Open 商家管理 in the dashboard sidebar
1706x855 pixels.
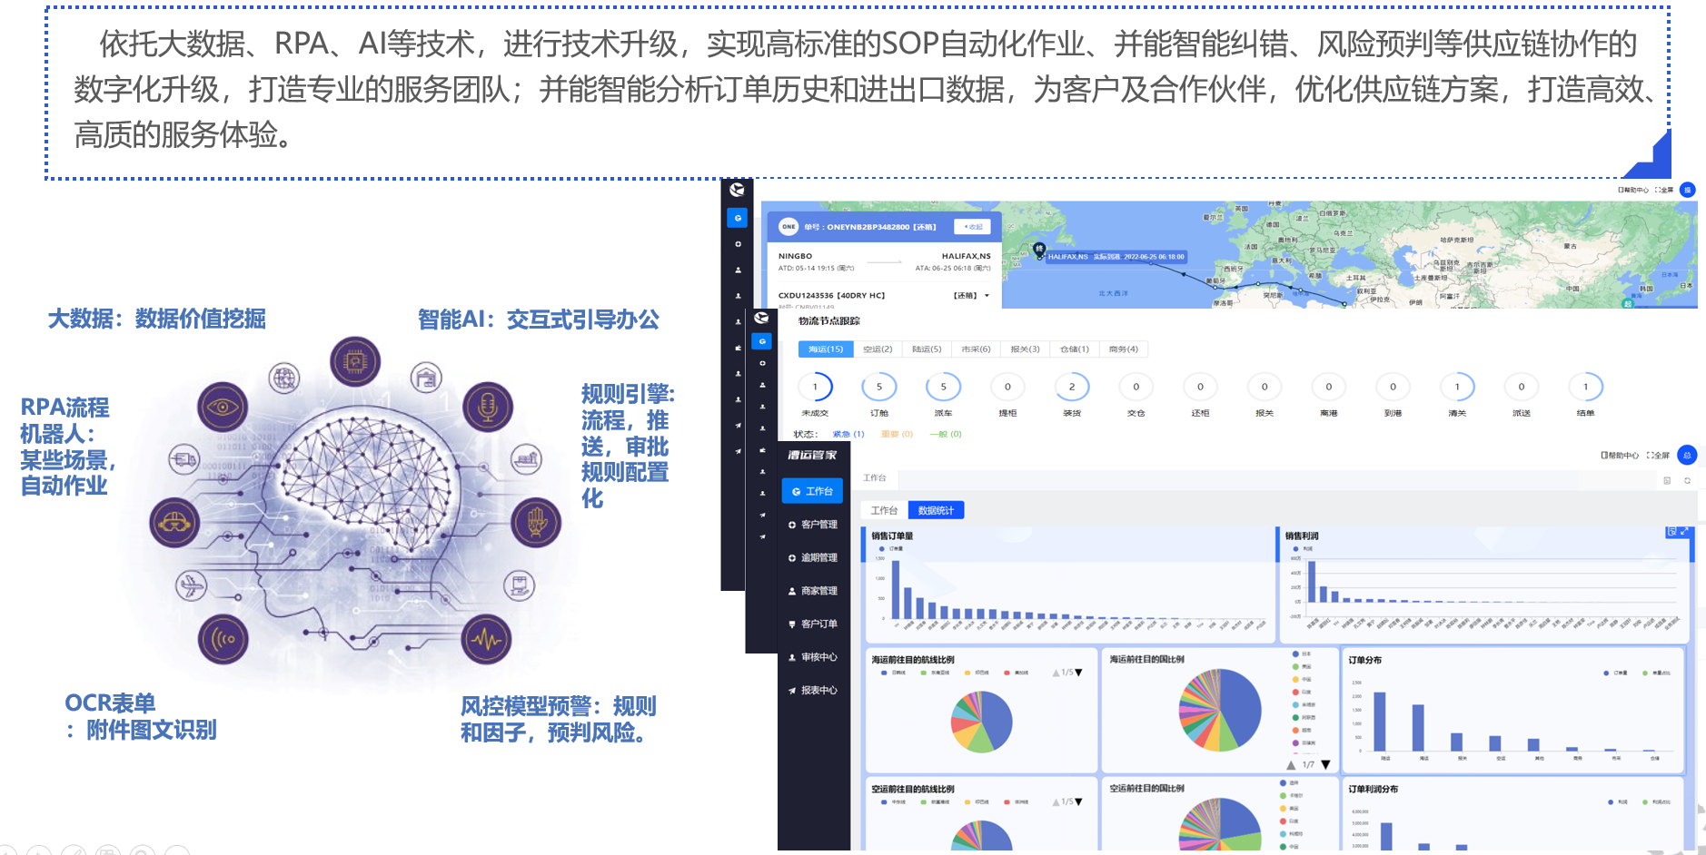pos(812,591)
